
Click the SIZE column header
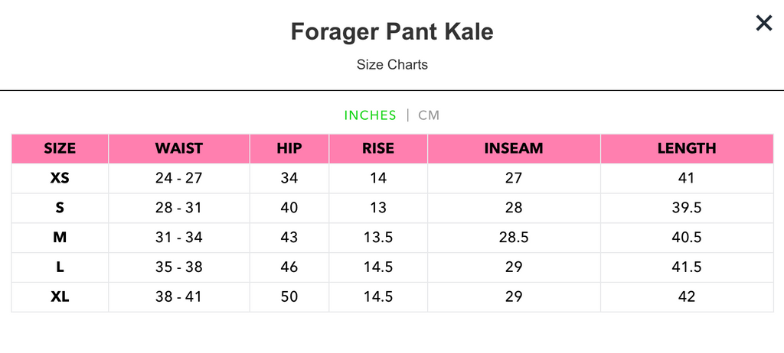(60, 148)
